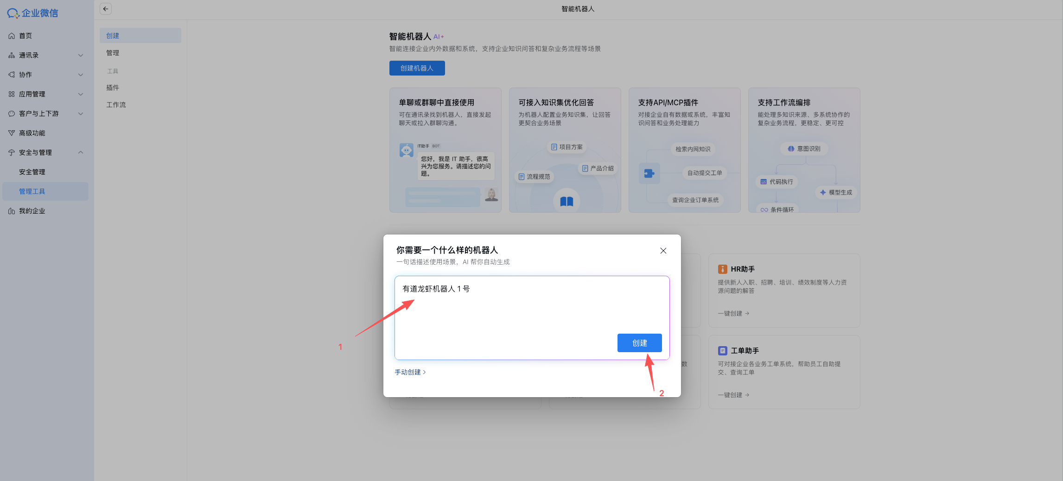The height and width of the screenshot is (481, 1063).
Task: Click the back arrow at top left
Action: pyautogui.click(x=106, y=9)
